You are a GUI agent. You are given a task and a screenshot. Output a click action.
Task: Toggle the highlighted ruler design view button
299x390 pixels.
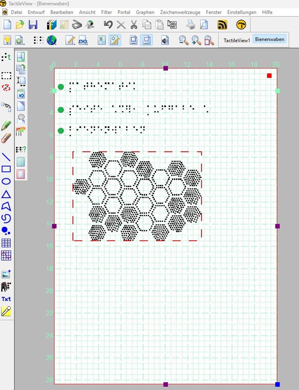(114, 40)
